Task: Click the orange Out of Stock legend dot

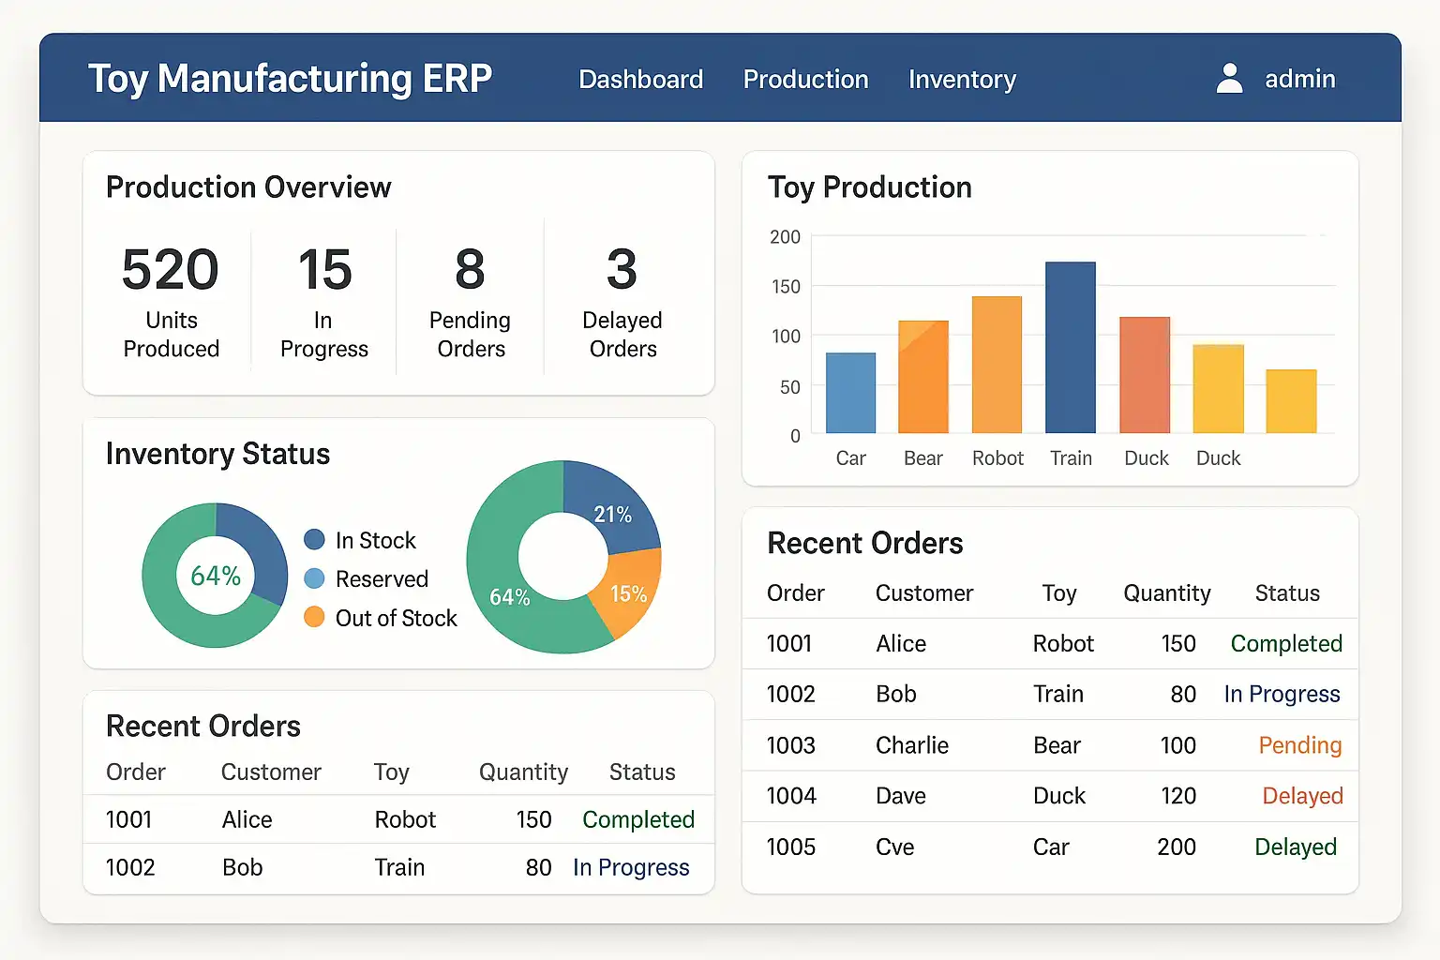Action: tap(315, 618)
